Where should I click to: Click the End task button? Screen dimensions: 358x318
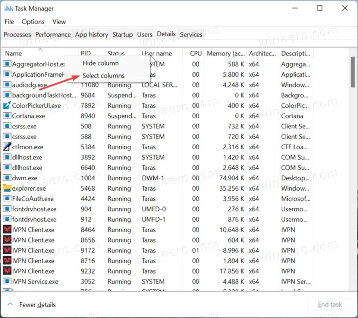click(330, 305)
